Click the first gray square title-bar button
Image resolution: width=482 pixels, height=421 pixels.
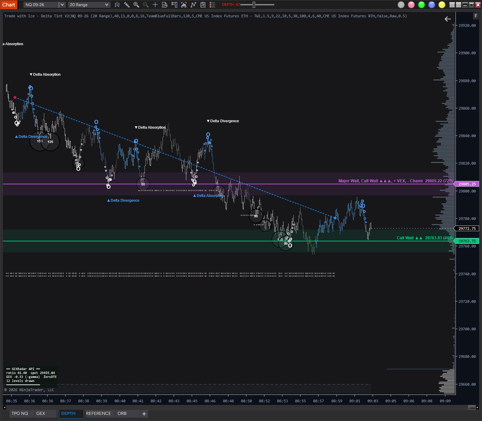pos(452,5)
